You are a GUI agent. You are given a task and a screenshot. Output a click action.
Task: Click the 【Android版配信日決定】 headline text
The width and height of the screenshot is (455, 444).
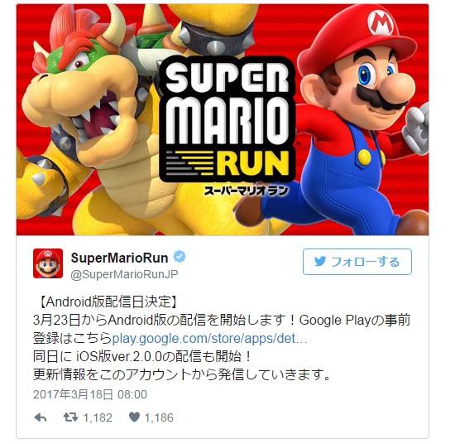tap(108, 302)
